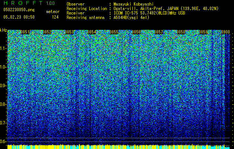Click the Observer label

(76, 4)
